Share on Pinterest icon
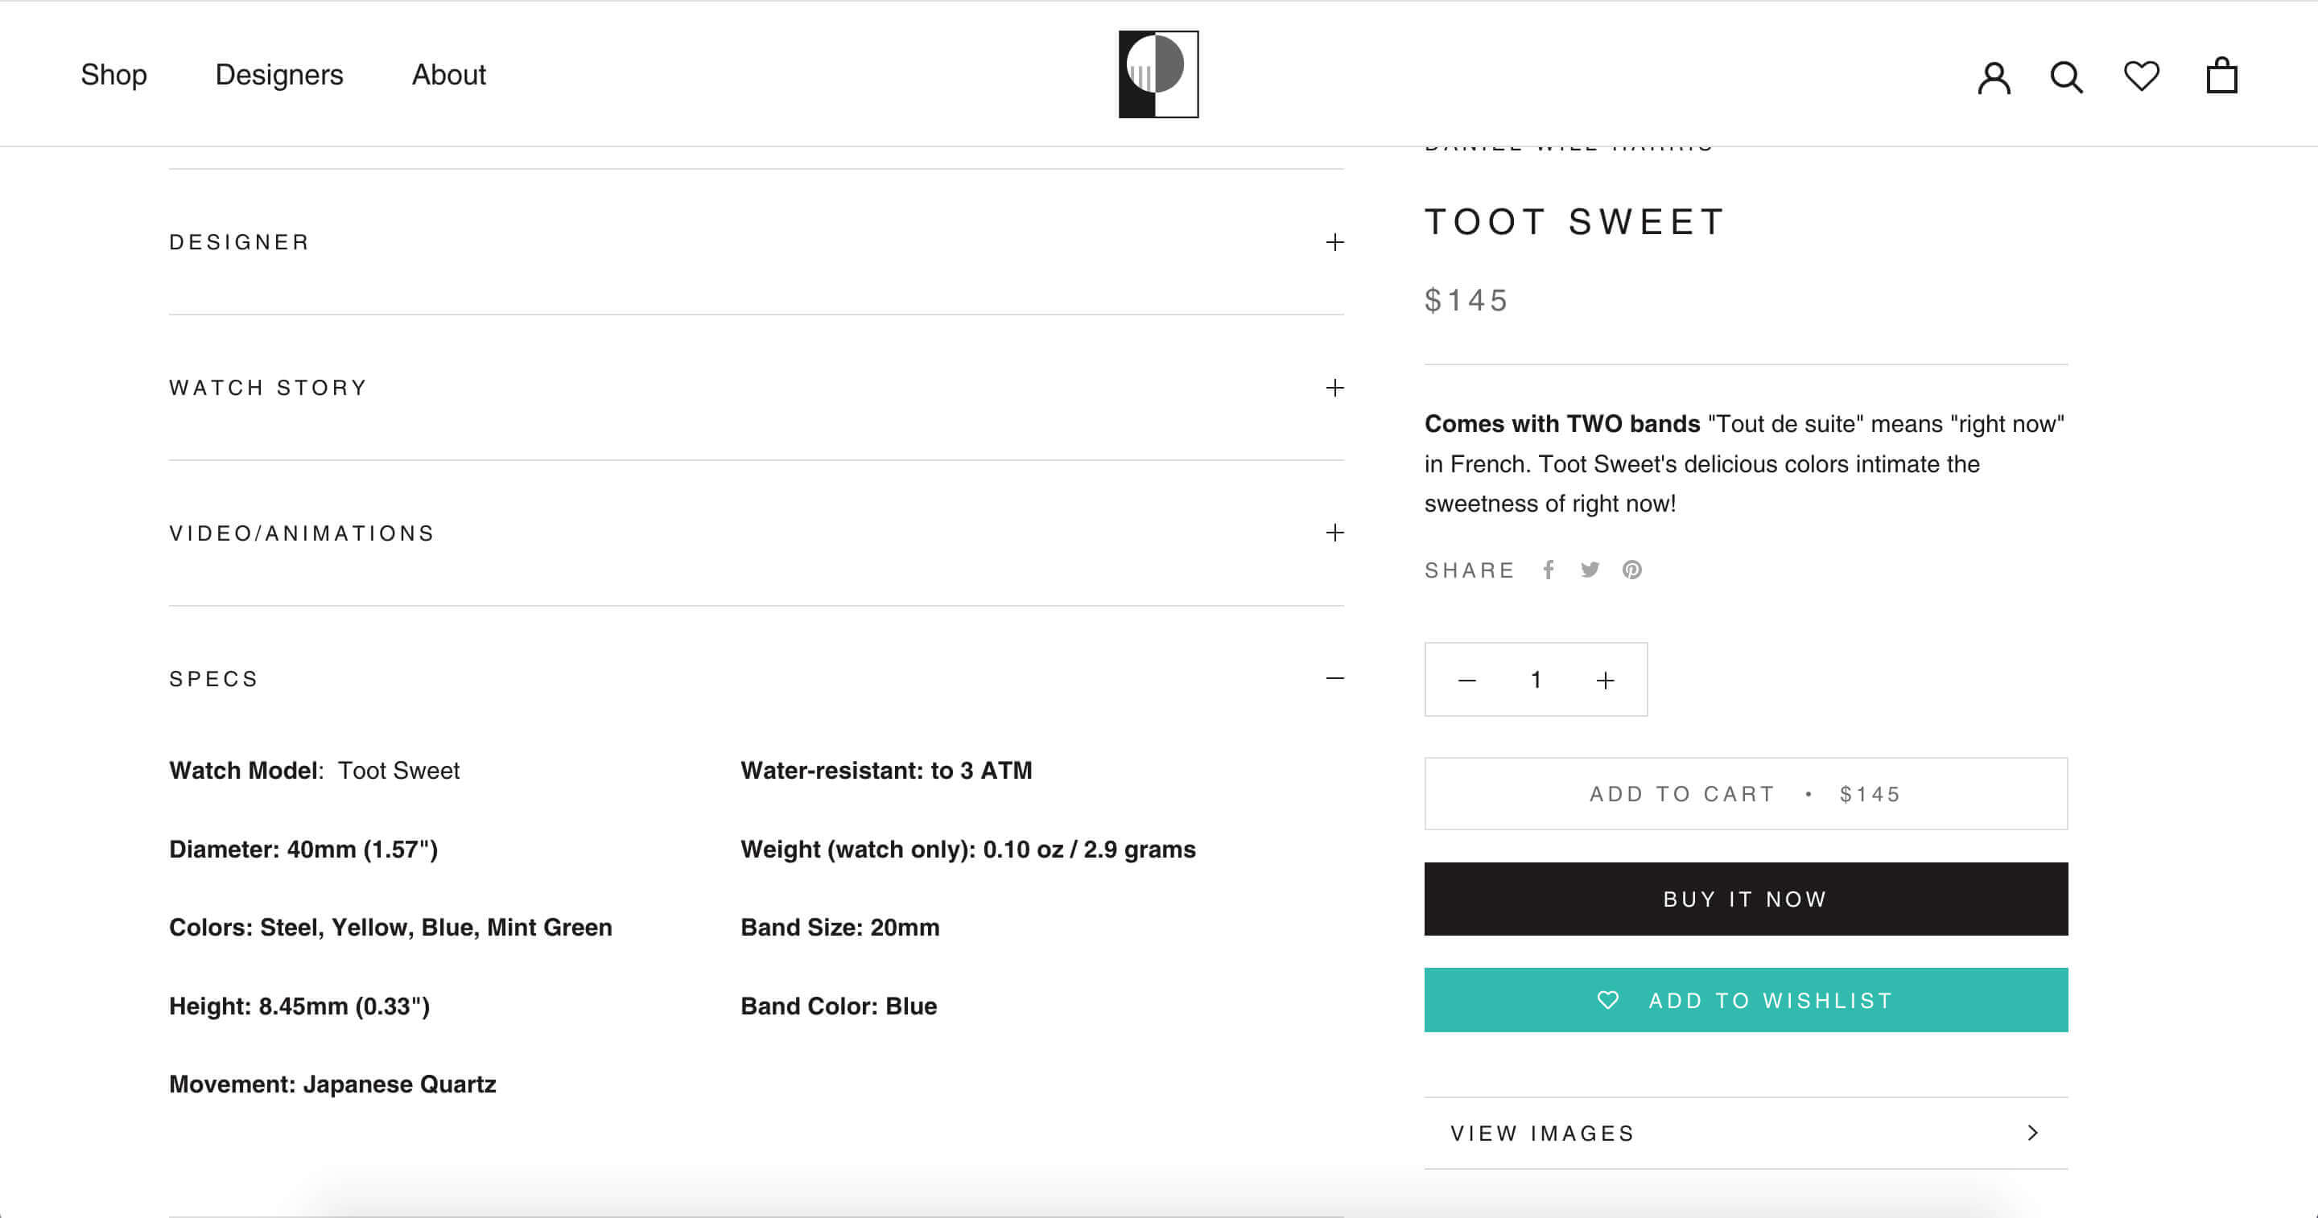Image resolution: width=2318 pixels, height=1218 pixels. [1631, 570]
